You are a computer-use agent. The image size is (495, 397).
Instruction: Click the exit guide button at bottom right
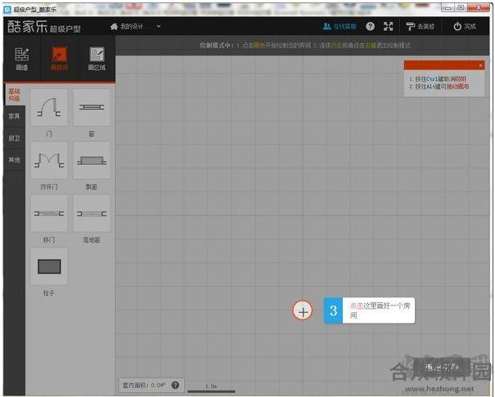click(x=442, y=367)
